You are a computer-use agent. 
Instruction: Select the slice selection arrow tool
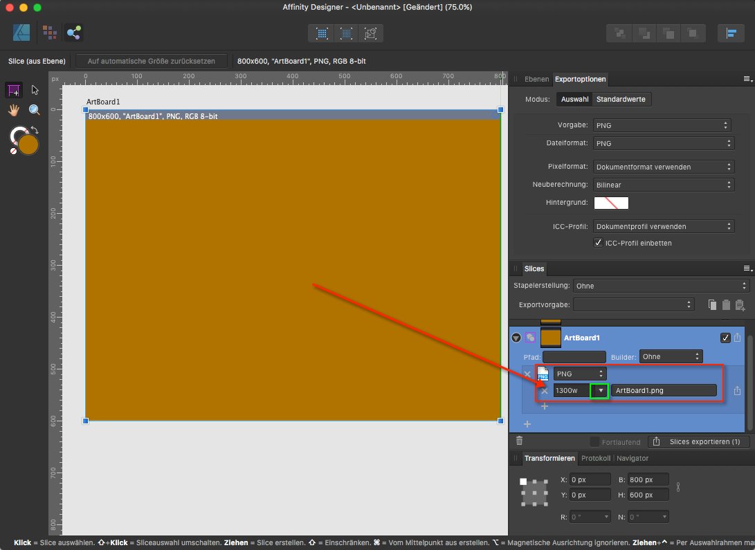point(33,89)
